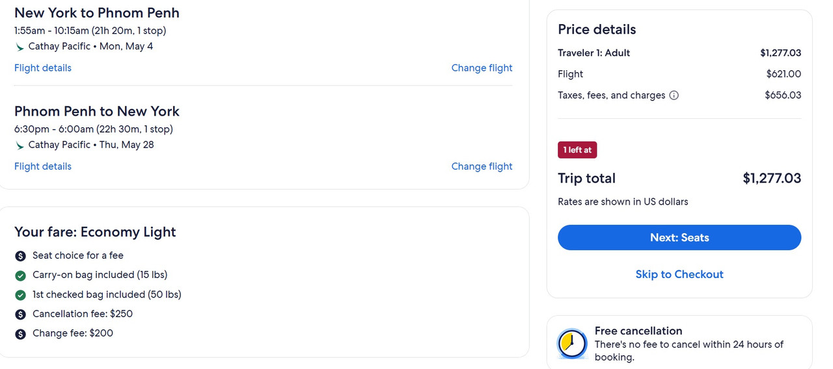Click the '1 left at' red badge
The image size is (833, 369).
pos(577,150)
